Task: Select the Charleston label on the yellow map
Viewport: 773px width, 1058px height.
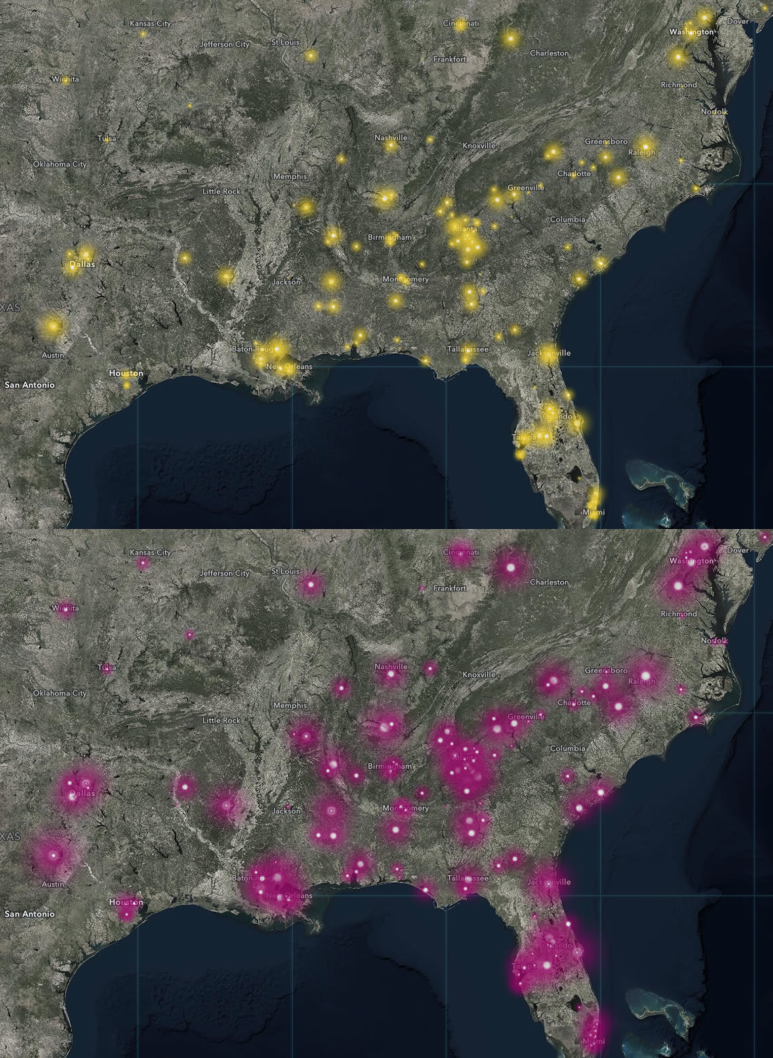Action: (x=549, y=53)
